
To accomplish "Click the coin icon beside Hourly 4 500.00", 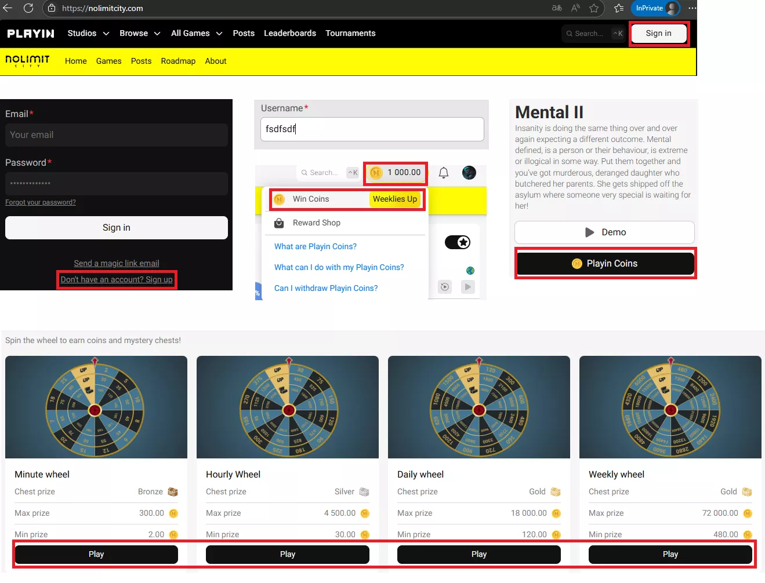I will coord(365,513).
